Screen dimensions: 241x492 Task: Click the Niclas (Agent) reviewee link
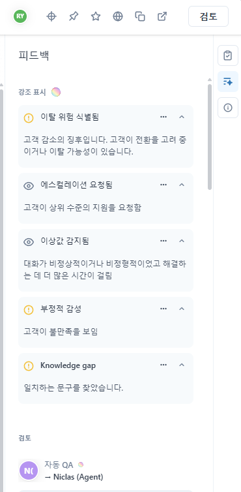74,477
